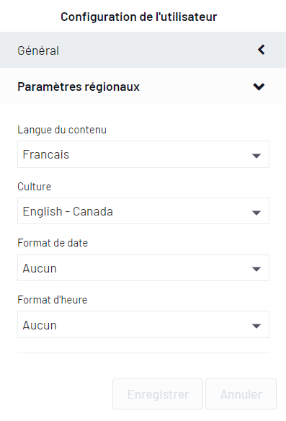Screen dimensions: 286x421
Task: Expand the Général section chevron
Action: point(261,50)
